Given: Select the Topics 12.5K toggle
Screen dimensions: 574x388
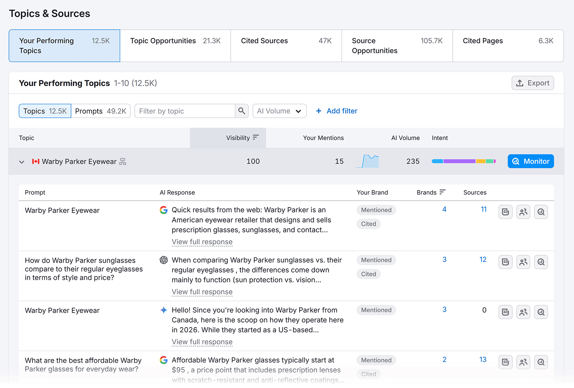Looking at the screenshot, I should (45, 111).
